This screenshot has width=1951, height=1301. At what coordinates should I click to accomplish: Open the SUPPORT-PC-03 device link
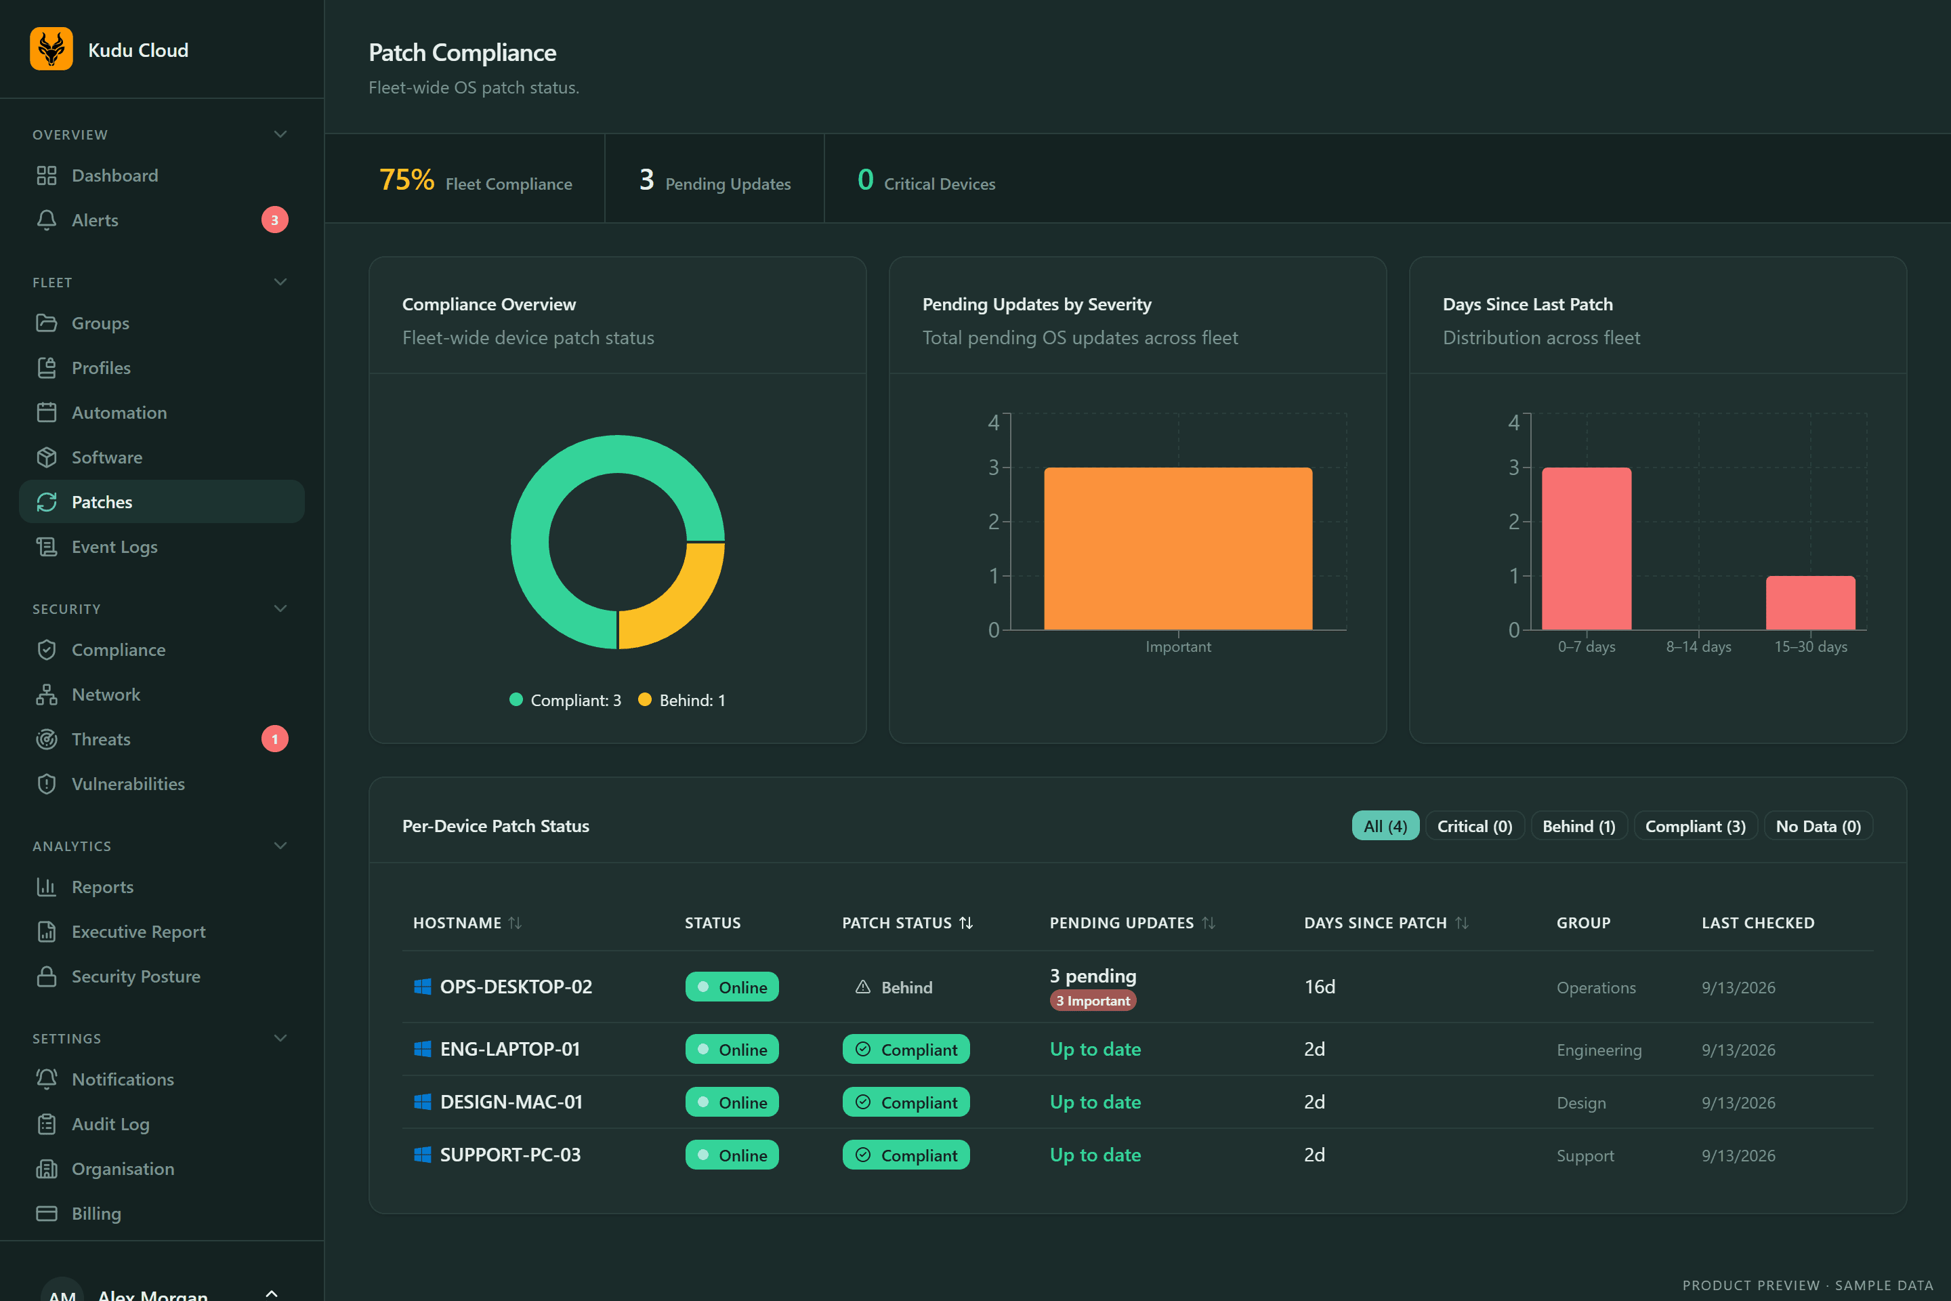pos(510,1155)
